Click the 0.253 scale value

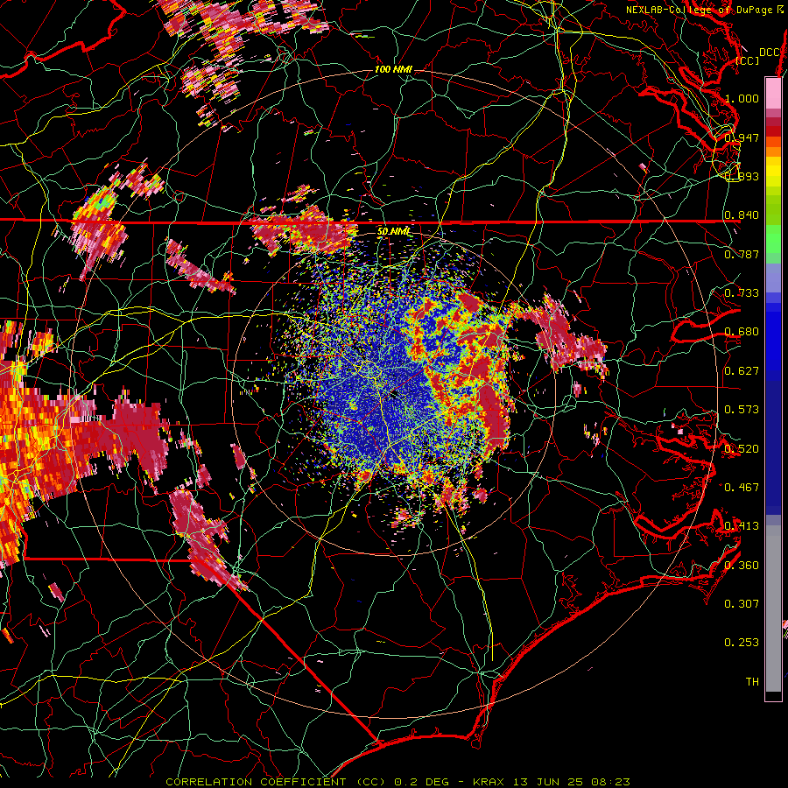click(x=742, y=643)
